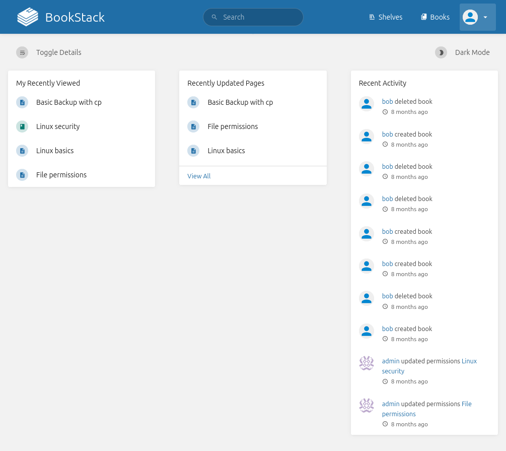The image size is (506, 451).
Task: Toggle Details view on
Action: click(58, 52)
